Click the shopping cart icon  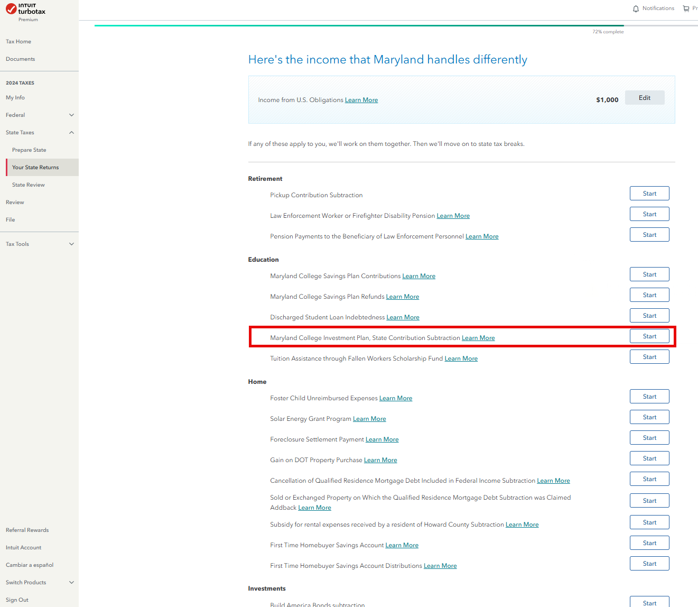point(686,8)
